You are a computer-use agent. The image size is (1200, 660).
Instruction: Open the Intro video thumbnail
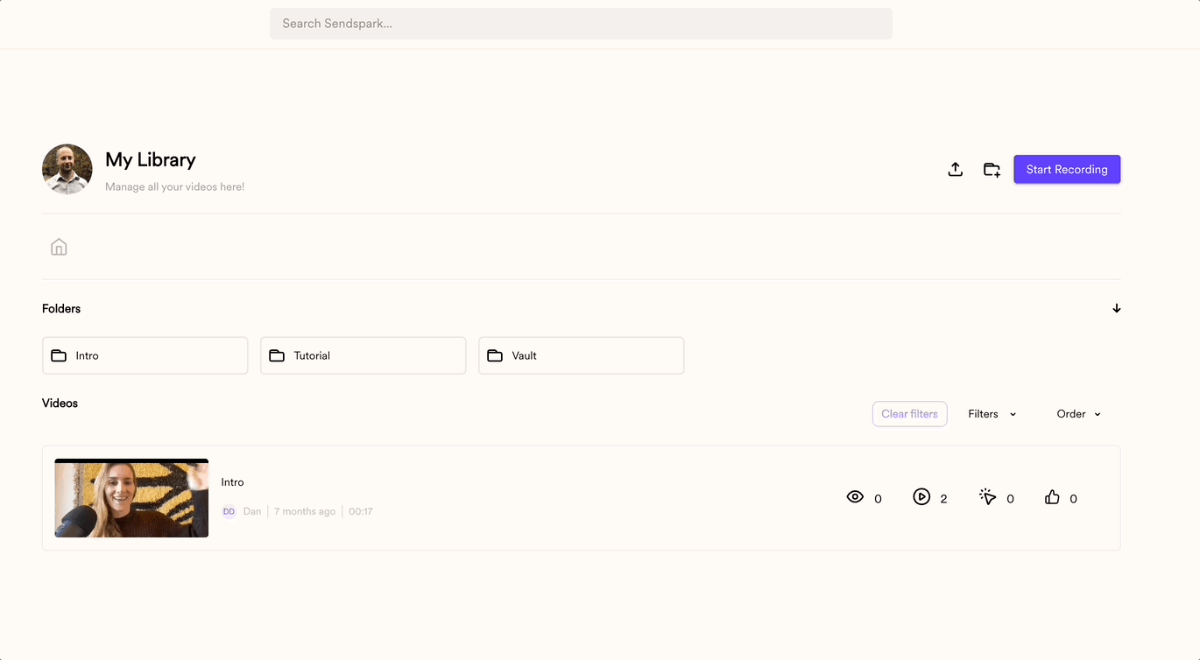click(131, 498)
